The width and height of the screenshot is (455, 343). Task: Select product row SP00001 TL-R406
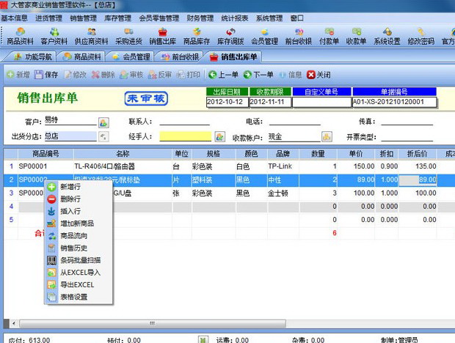[229, 166]
